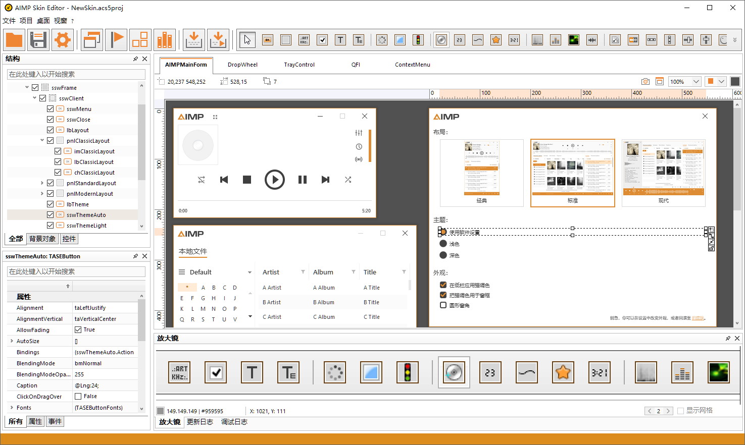
Task: Open settings with the orange gear icon
Action: [63, 40]
